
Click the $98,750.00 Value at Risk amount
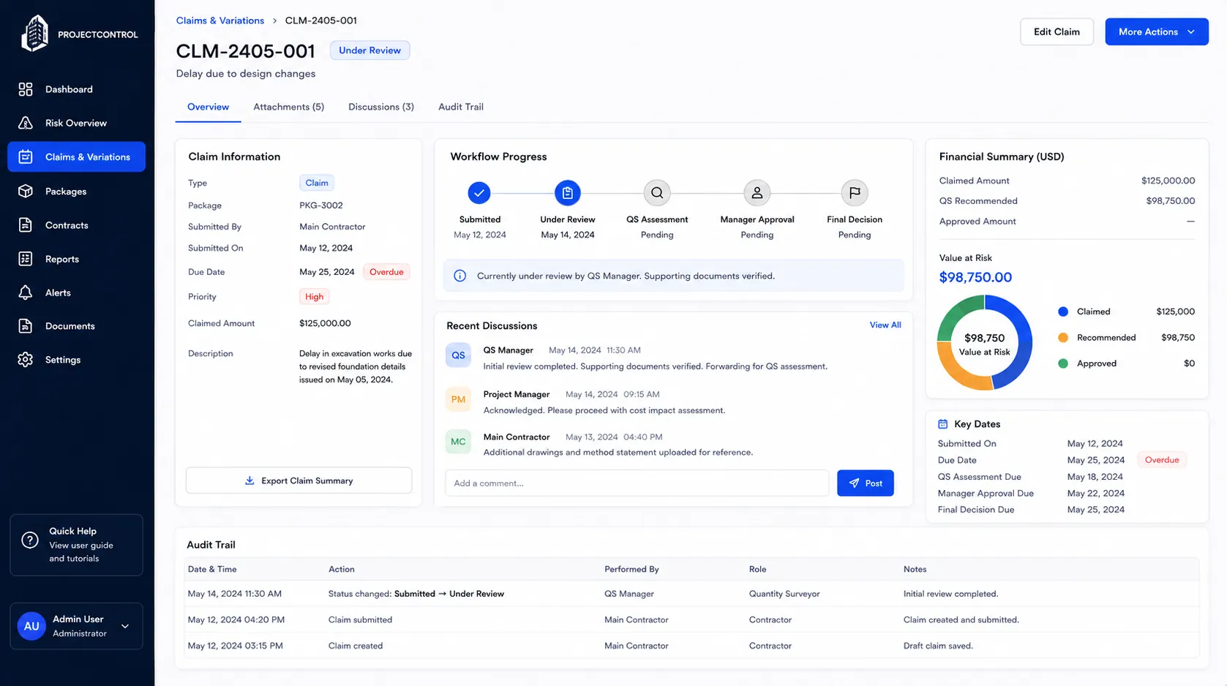975,277
